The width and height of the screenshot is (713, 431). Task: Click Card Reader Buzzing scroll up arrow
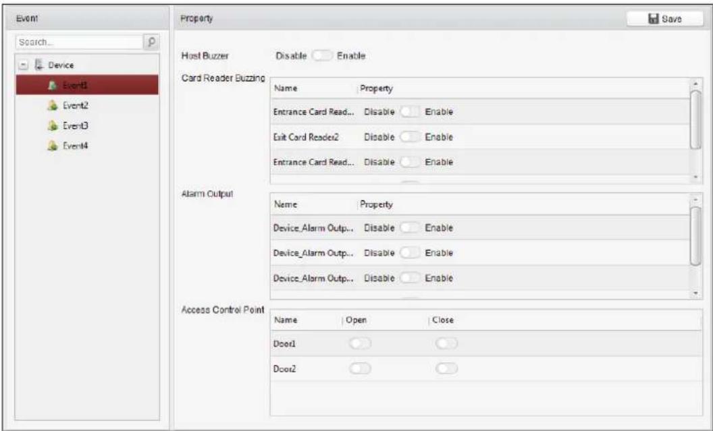695,84
